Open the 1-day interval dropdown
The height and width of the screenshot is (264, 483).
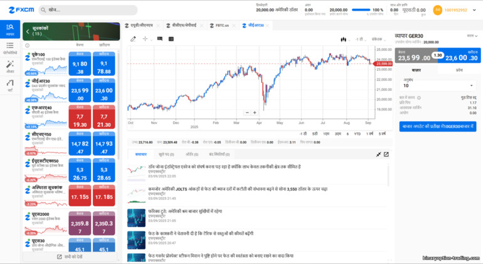pyautogui.click(x=361, y=40)
